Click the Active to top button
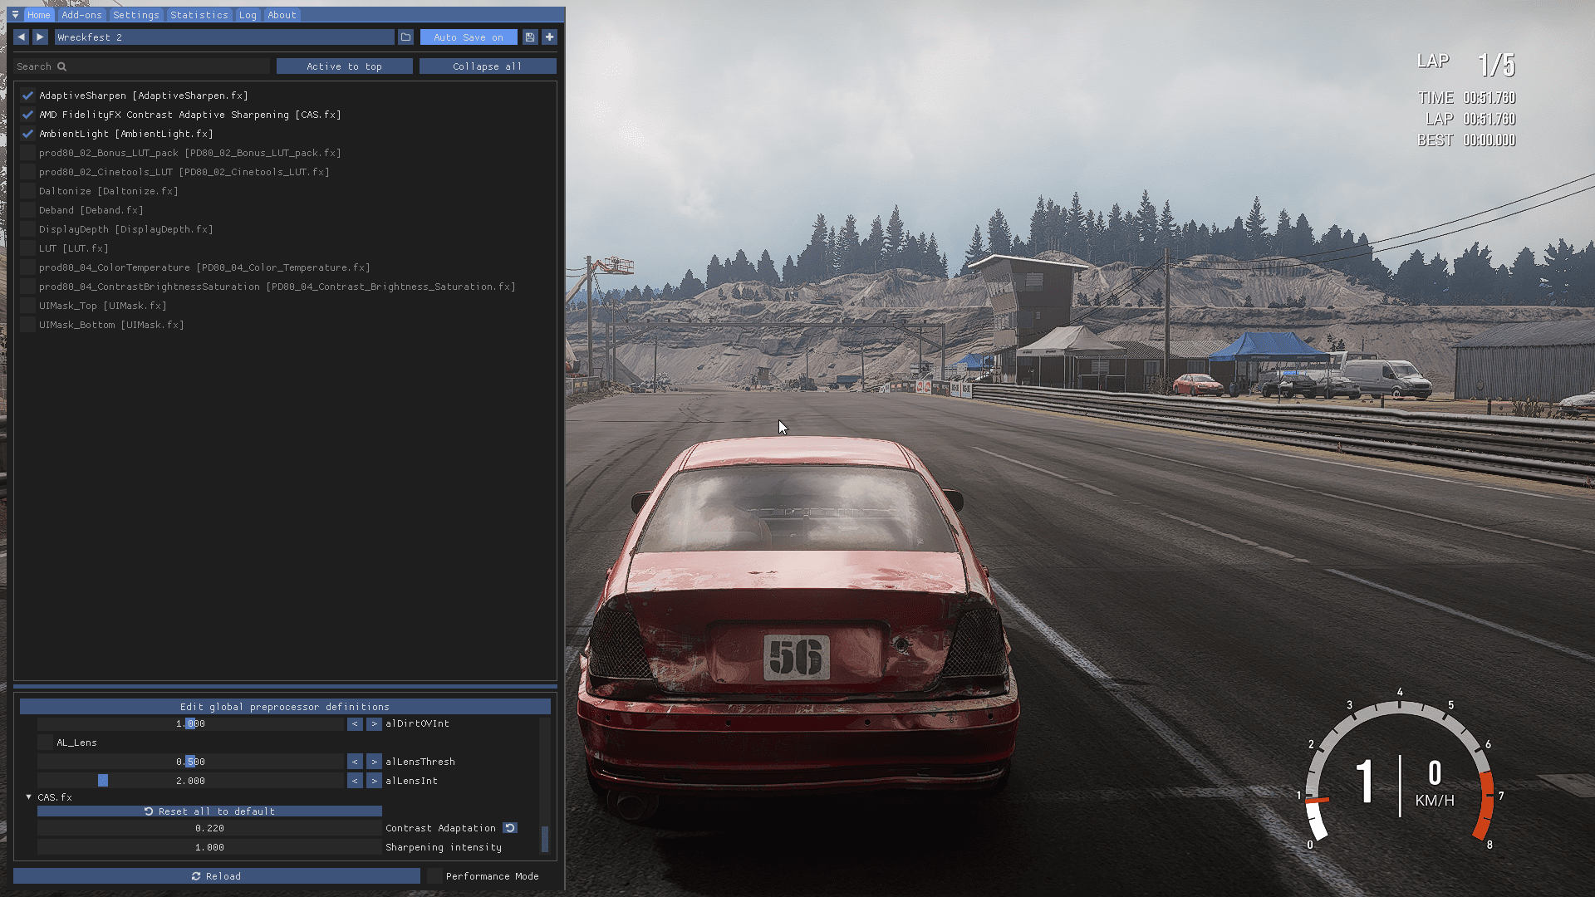This screenshot has height=897, width=1595. click(344, 66)
